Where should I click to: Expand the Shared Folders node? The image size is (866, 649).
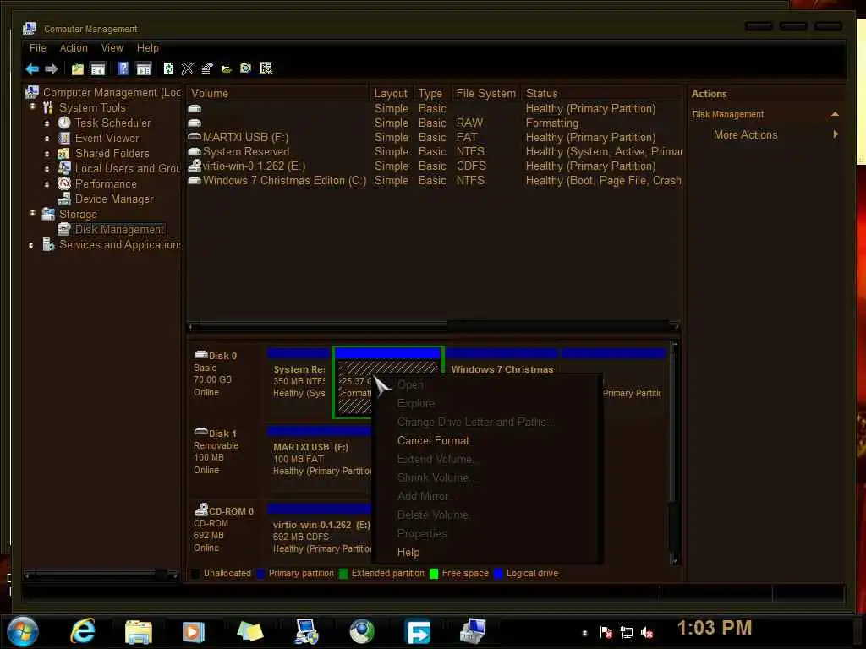coord(47,154)
